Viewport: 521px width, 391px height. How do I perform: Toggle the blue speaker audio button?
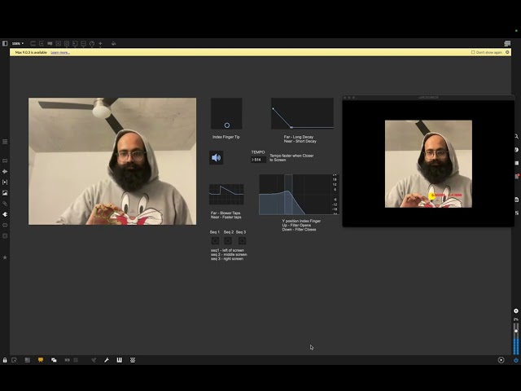tap(216, 157)
